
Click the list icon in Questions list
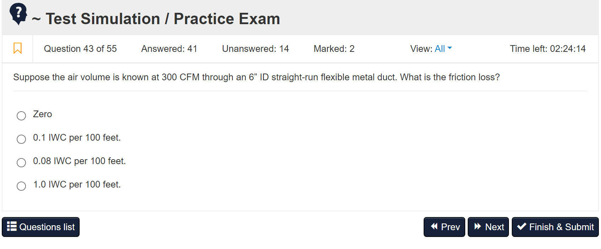pyautogui.click(x=12, y=226)
